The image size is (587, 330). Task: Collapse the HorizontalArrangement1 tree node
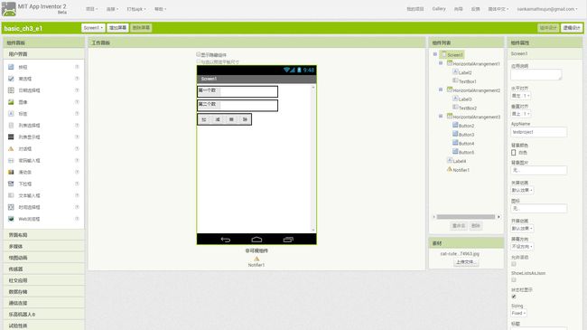[x=441, y=63]
